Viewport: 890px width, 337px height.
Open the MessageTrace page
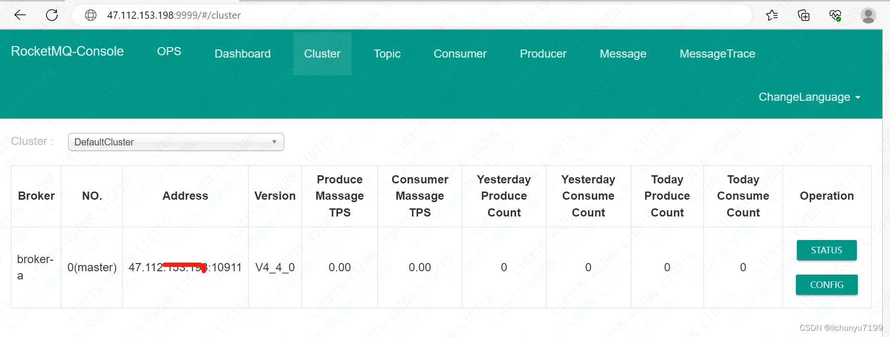tap(717, 54)
